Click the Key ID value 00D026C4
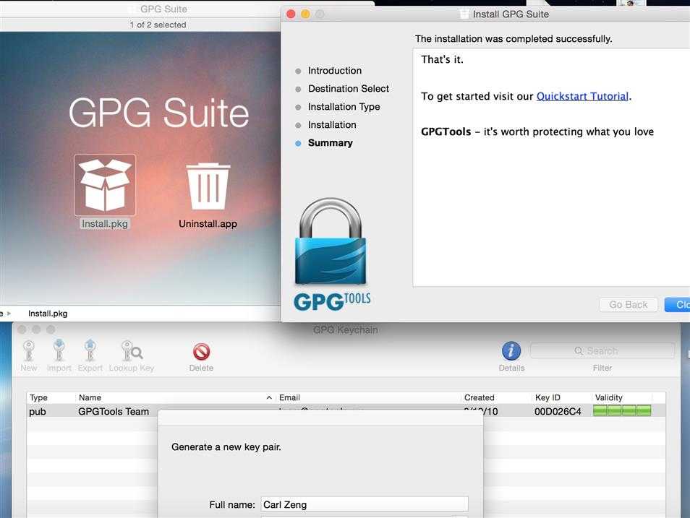The width and height of the screenshot is (690, 518). click(558, 412)
